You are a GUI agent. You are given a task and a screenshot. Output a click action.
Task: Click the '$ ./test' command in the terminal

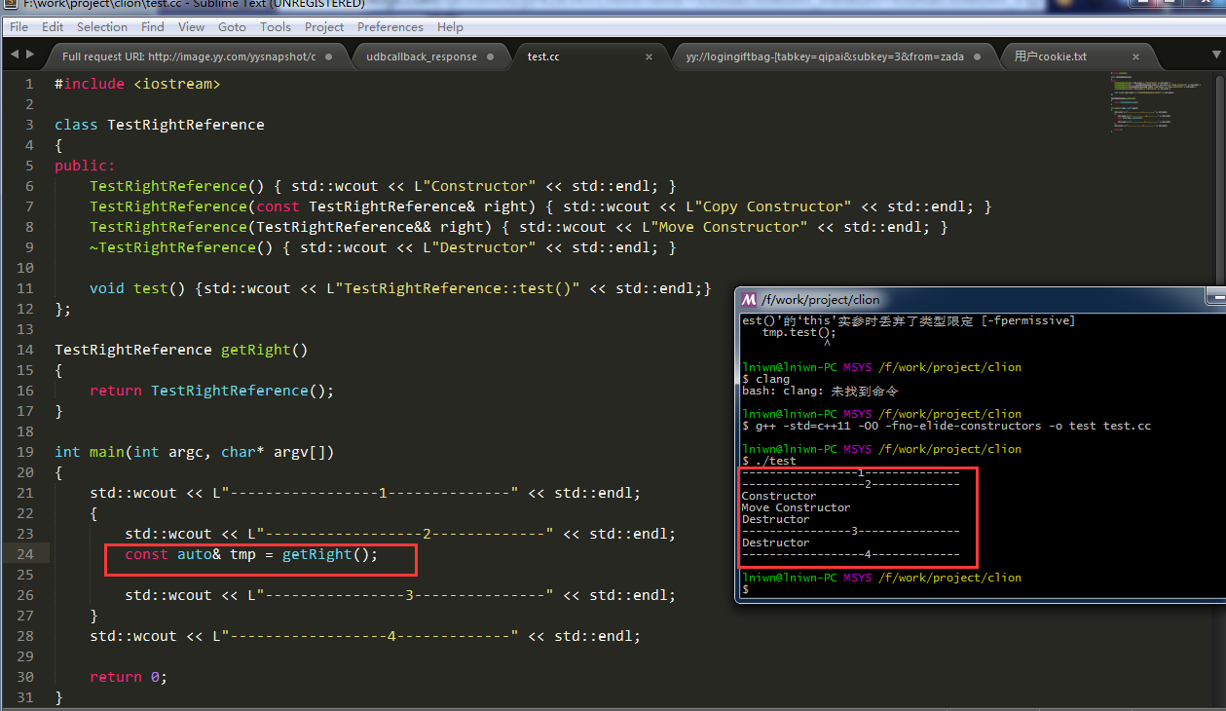pos(769,461)
